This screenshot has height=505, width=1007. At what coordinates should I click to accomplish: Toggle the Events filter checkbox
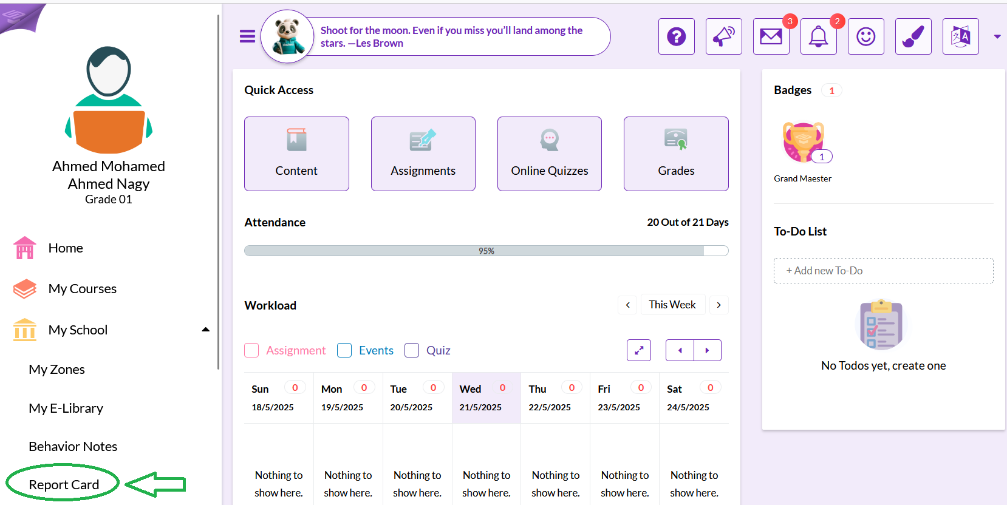coord(344,350)
